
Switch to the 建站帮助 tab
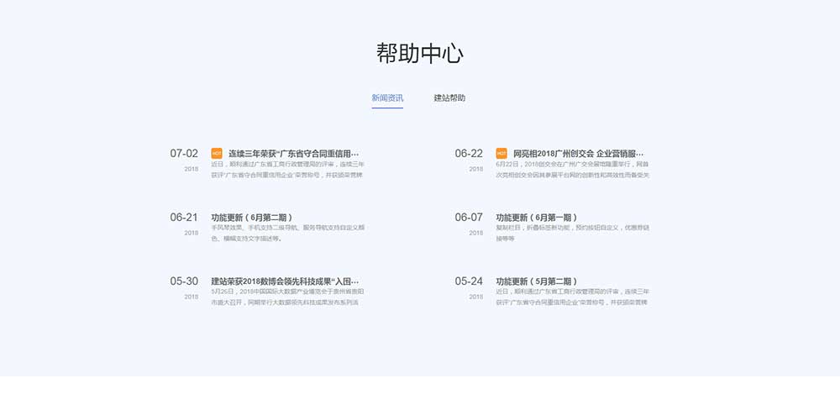449,98
